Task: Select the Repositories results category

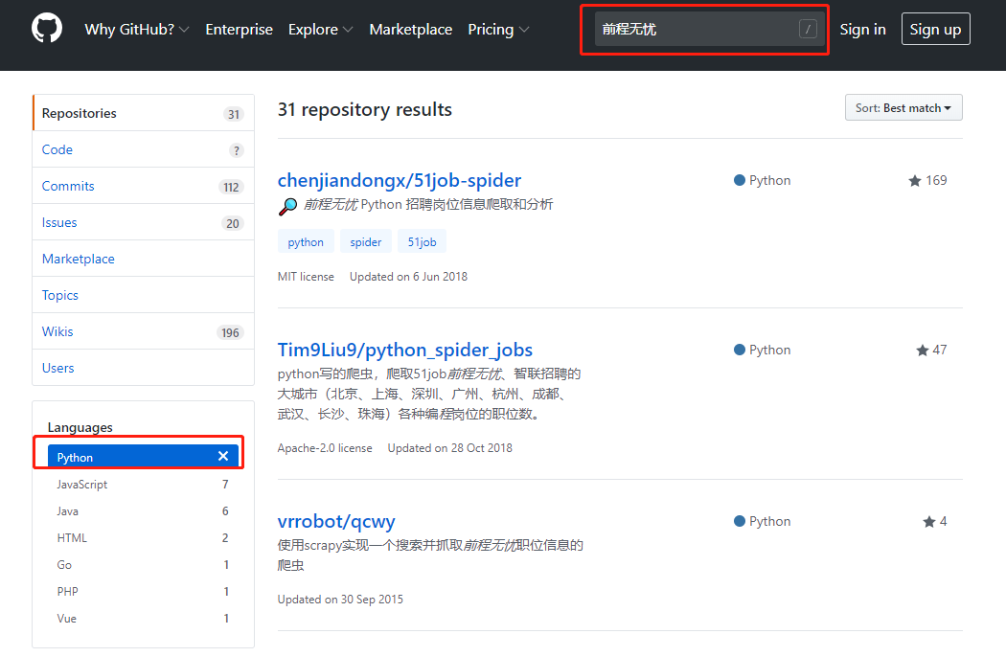Action: (x=143, y=113)
